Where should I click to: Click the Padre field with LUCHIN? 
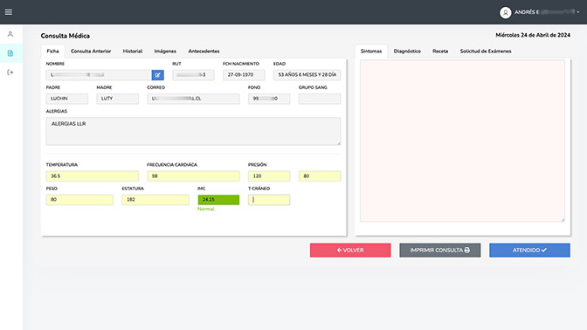click(67, 99)
